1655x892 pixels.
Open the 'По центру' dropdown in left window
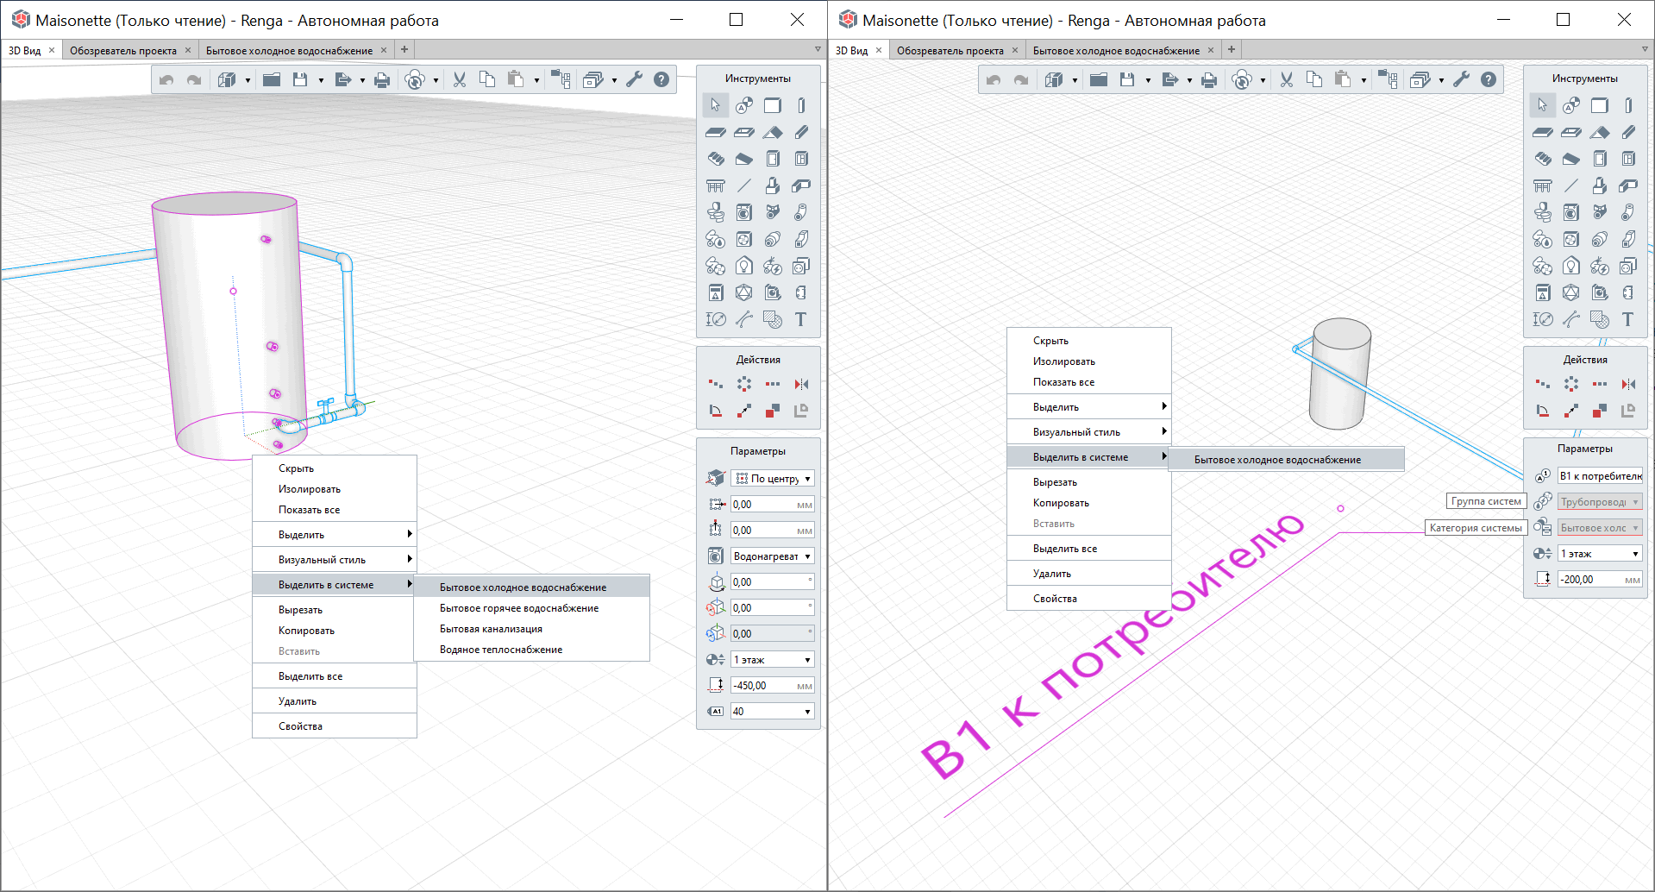[773, 479]
